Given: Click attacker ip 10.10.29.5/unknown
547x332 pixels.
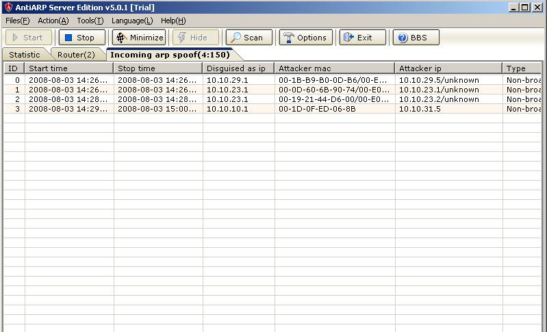Looking at the screenshot, I should point(439,80).
